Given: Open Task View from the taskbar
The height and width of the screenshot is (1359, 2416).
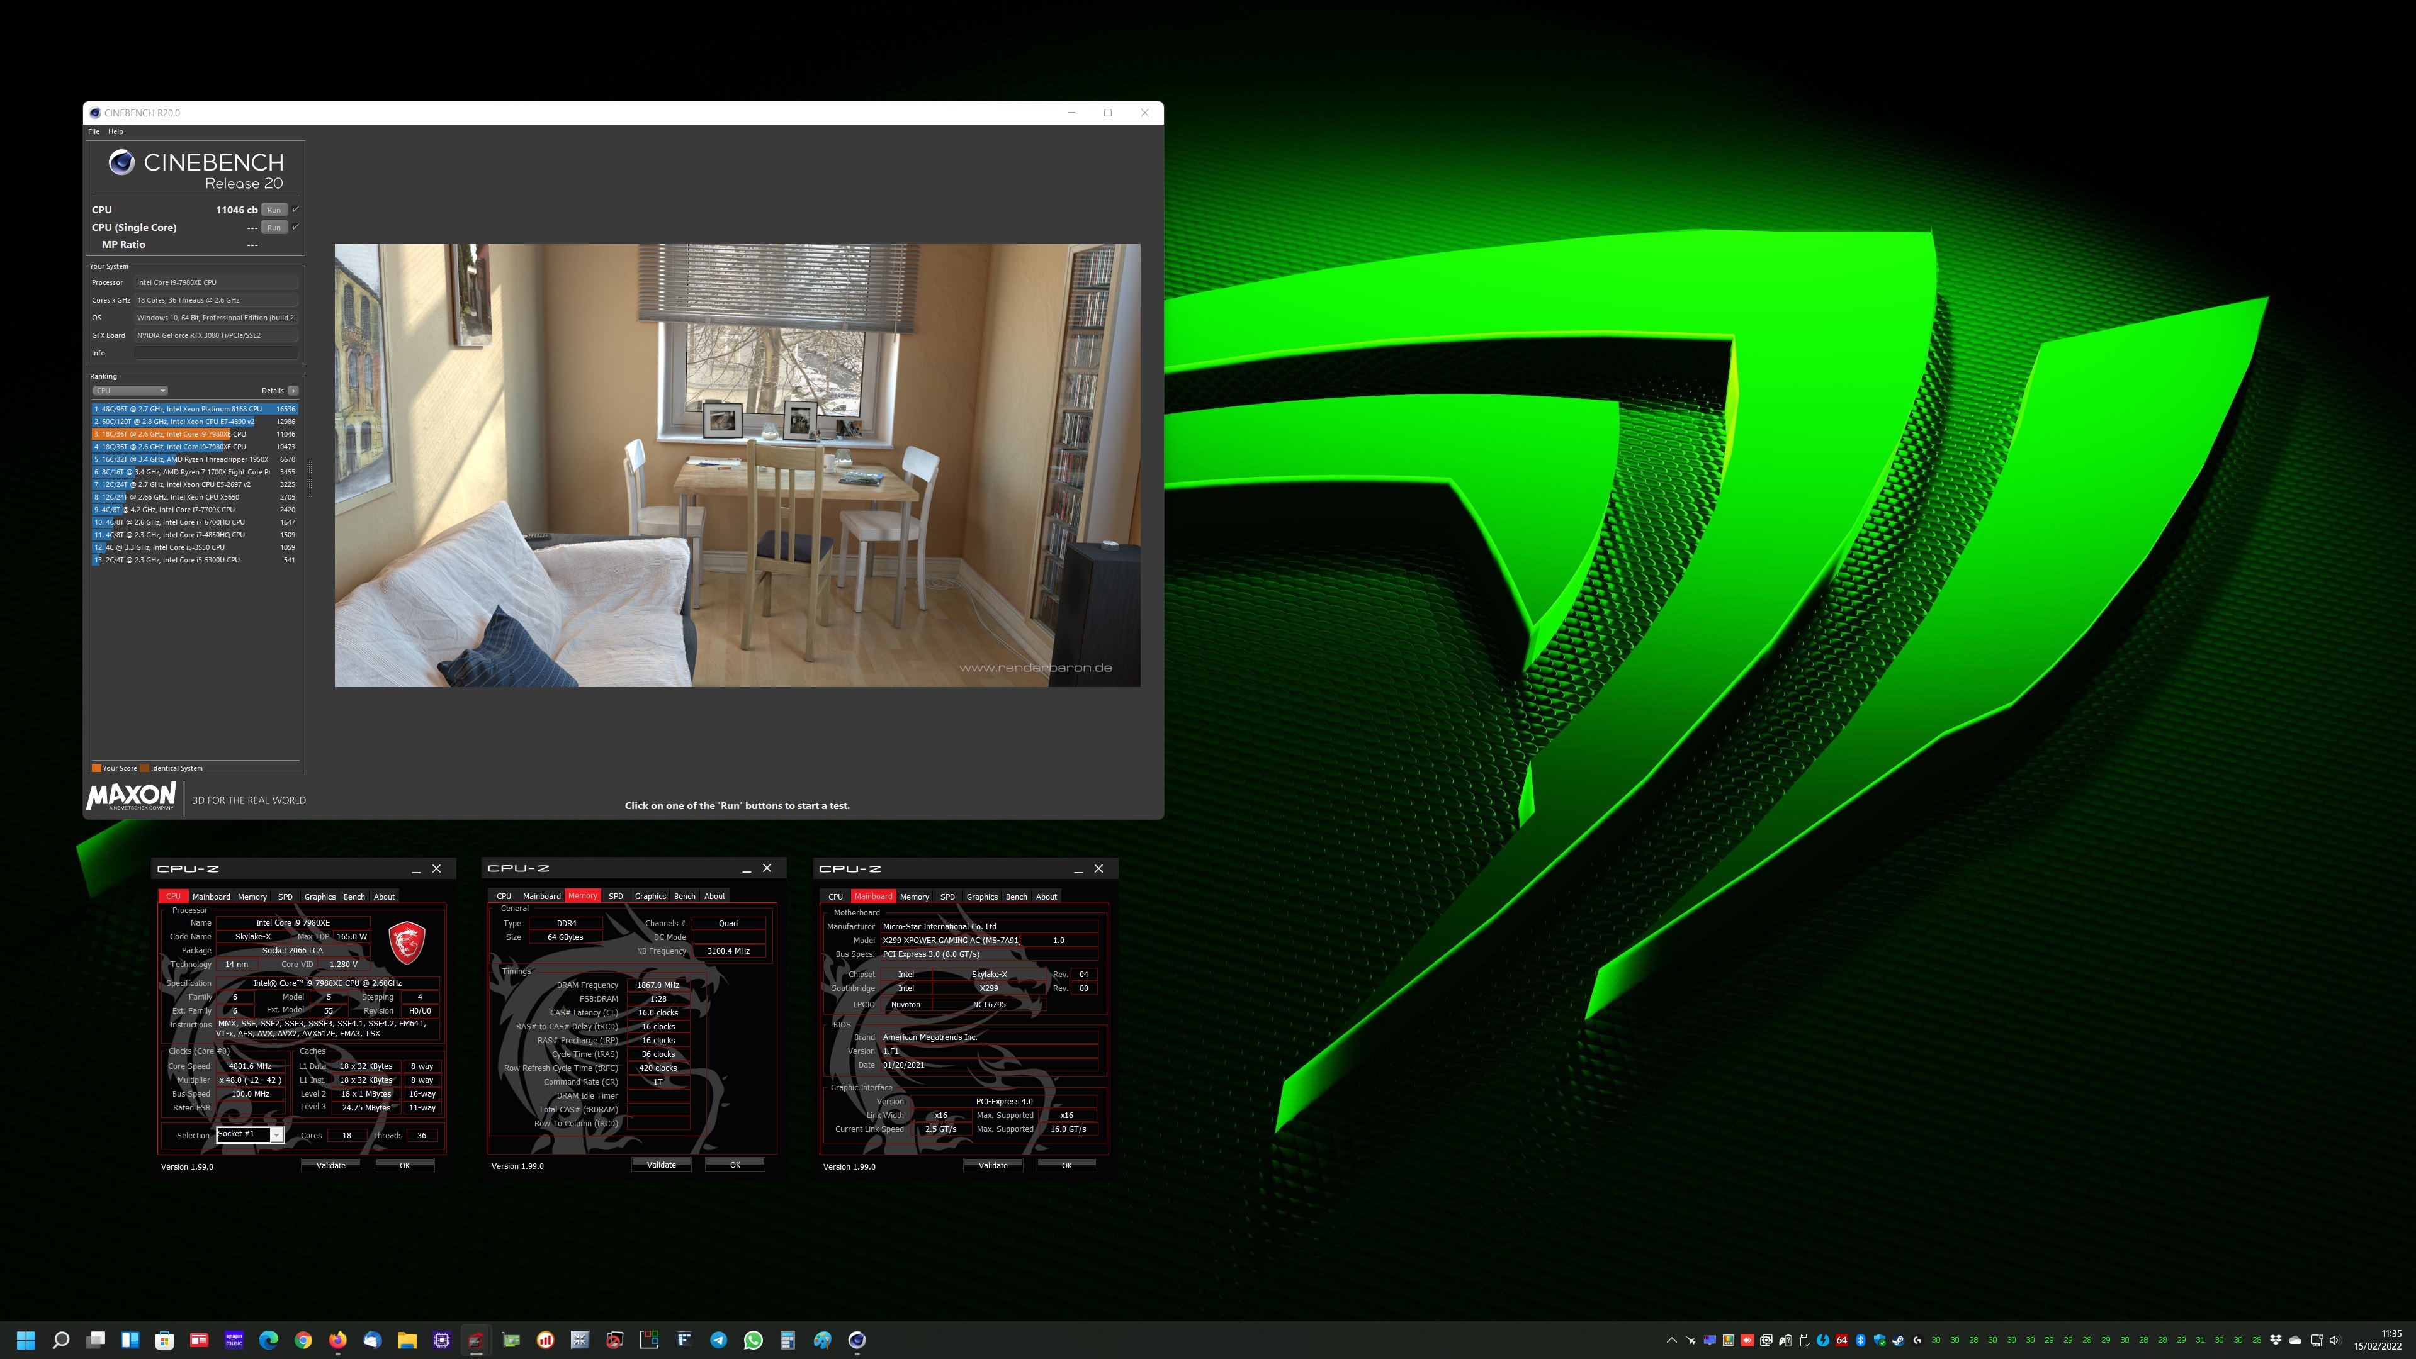Looking at the screenshot, I should coord(96,1340).
